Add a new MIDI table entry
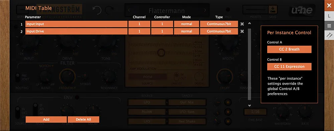This screenshot has height=131, width=334. 46,119
